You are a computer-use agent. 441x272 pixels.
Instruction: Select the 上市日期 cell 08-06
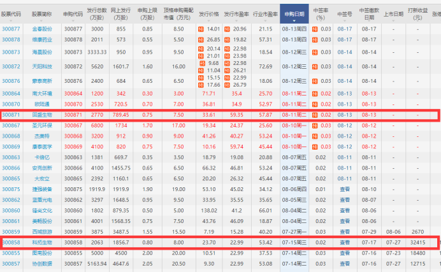[393, 232]
